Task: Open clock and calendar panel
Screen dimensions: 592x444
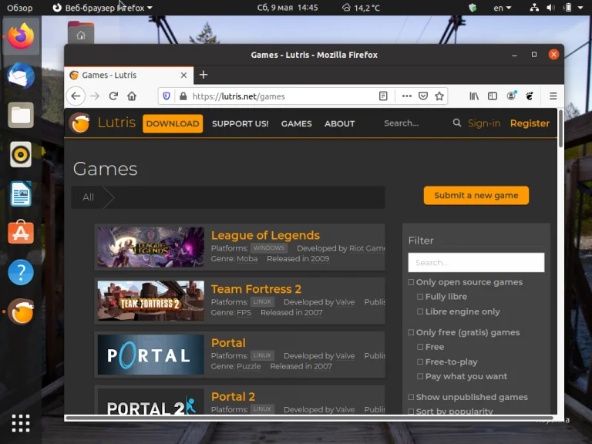Action: [288, 8]
